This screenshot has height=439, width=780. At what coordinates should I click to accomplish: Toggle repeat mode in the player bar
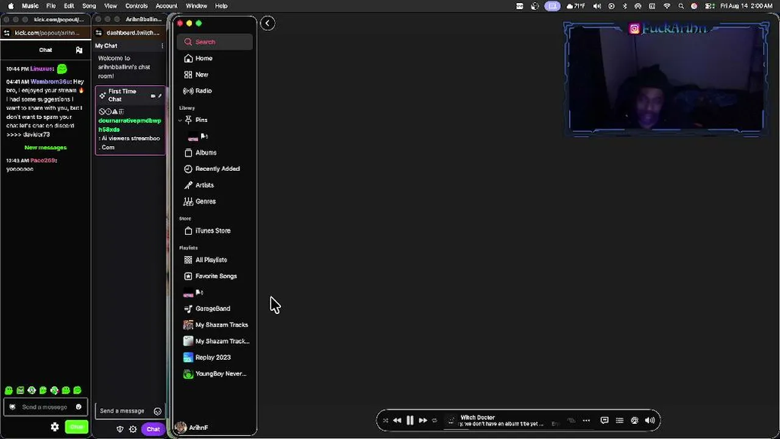coord(434,420)
